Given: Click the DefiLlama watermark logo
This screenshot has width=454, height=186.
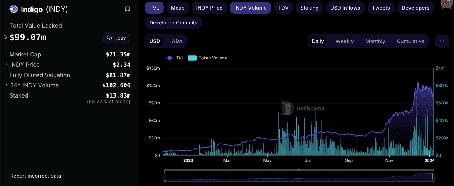Looking at the screenshot, I should 288,108.
